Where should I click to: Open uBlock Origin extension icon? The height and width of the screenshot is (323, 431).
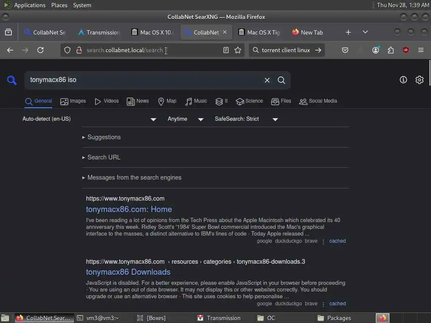[x=406, y=50]
